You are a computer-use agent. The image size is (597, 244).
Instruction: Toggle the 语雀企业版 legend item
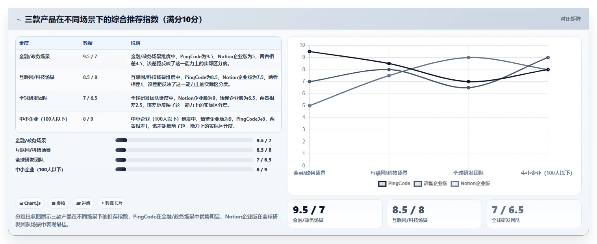pos(430,183)
